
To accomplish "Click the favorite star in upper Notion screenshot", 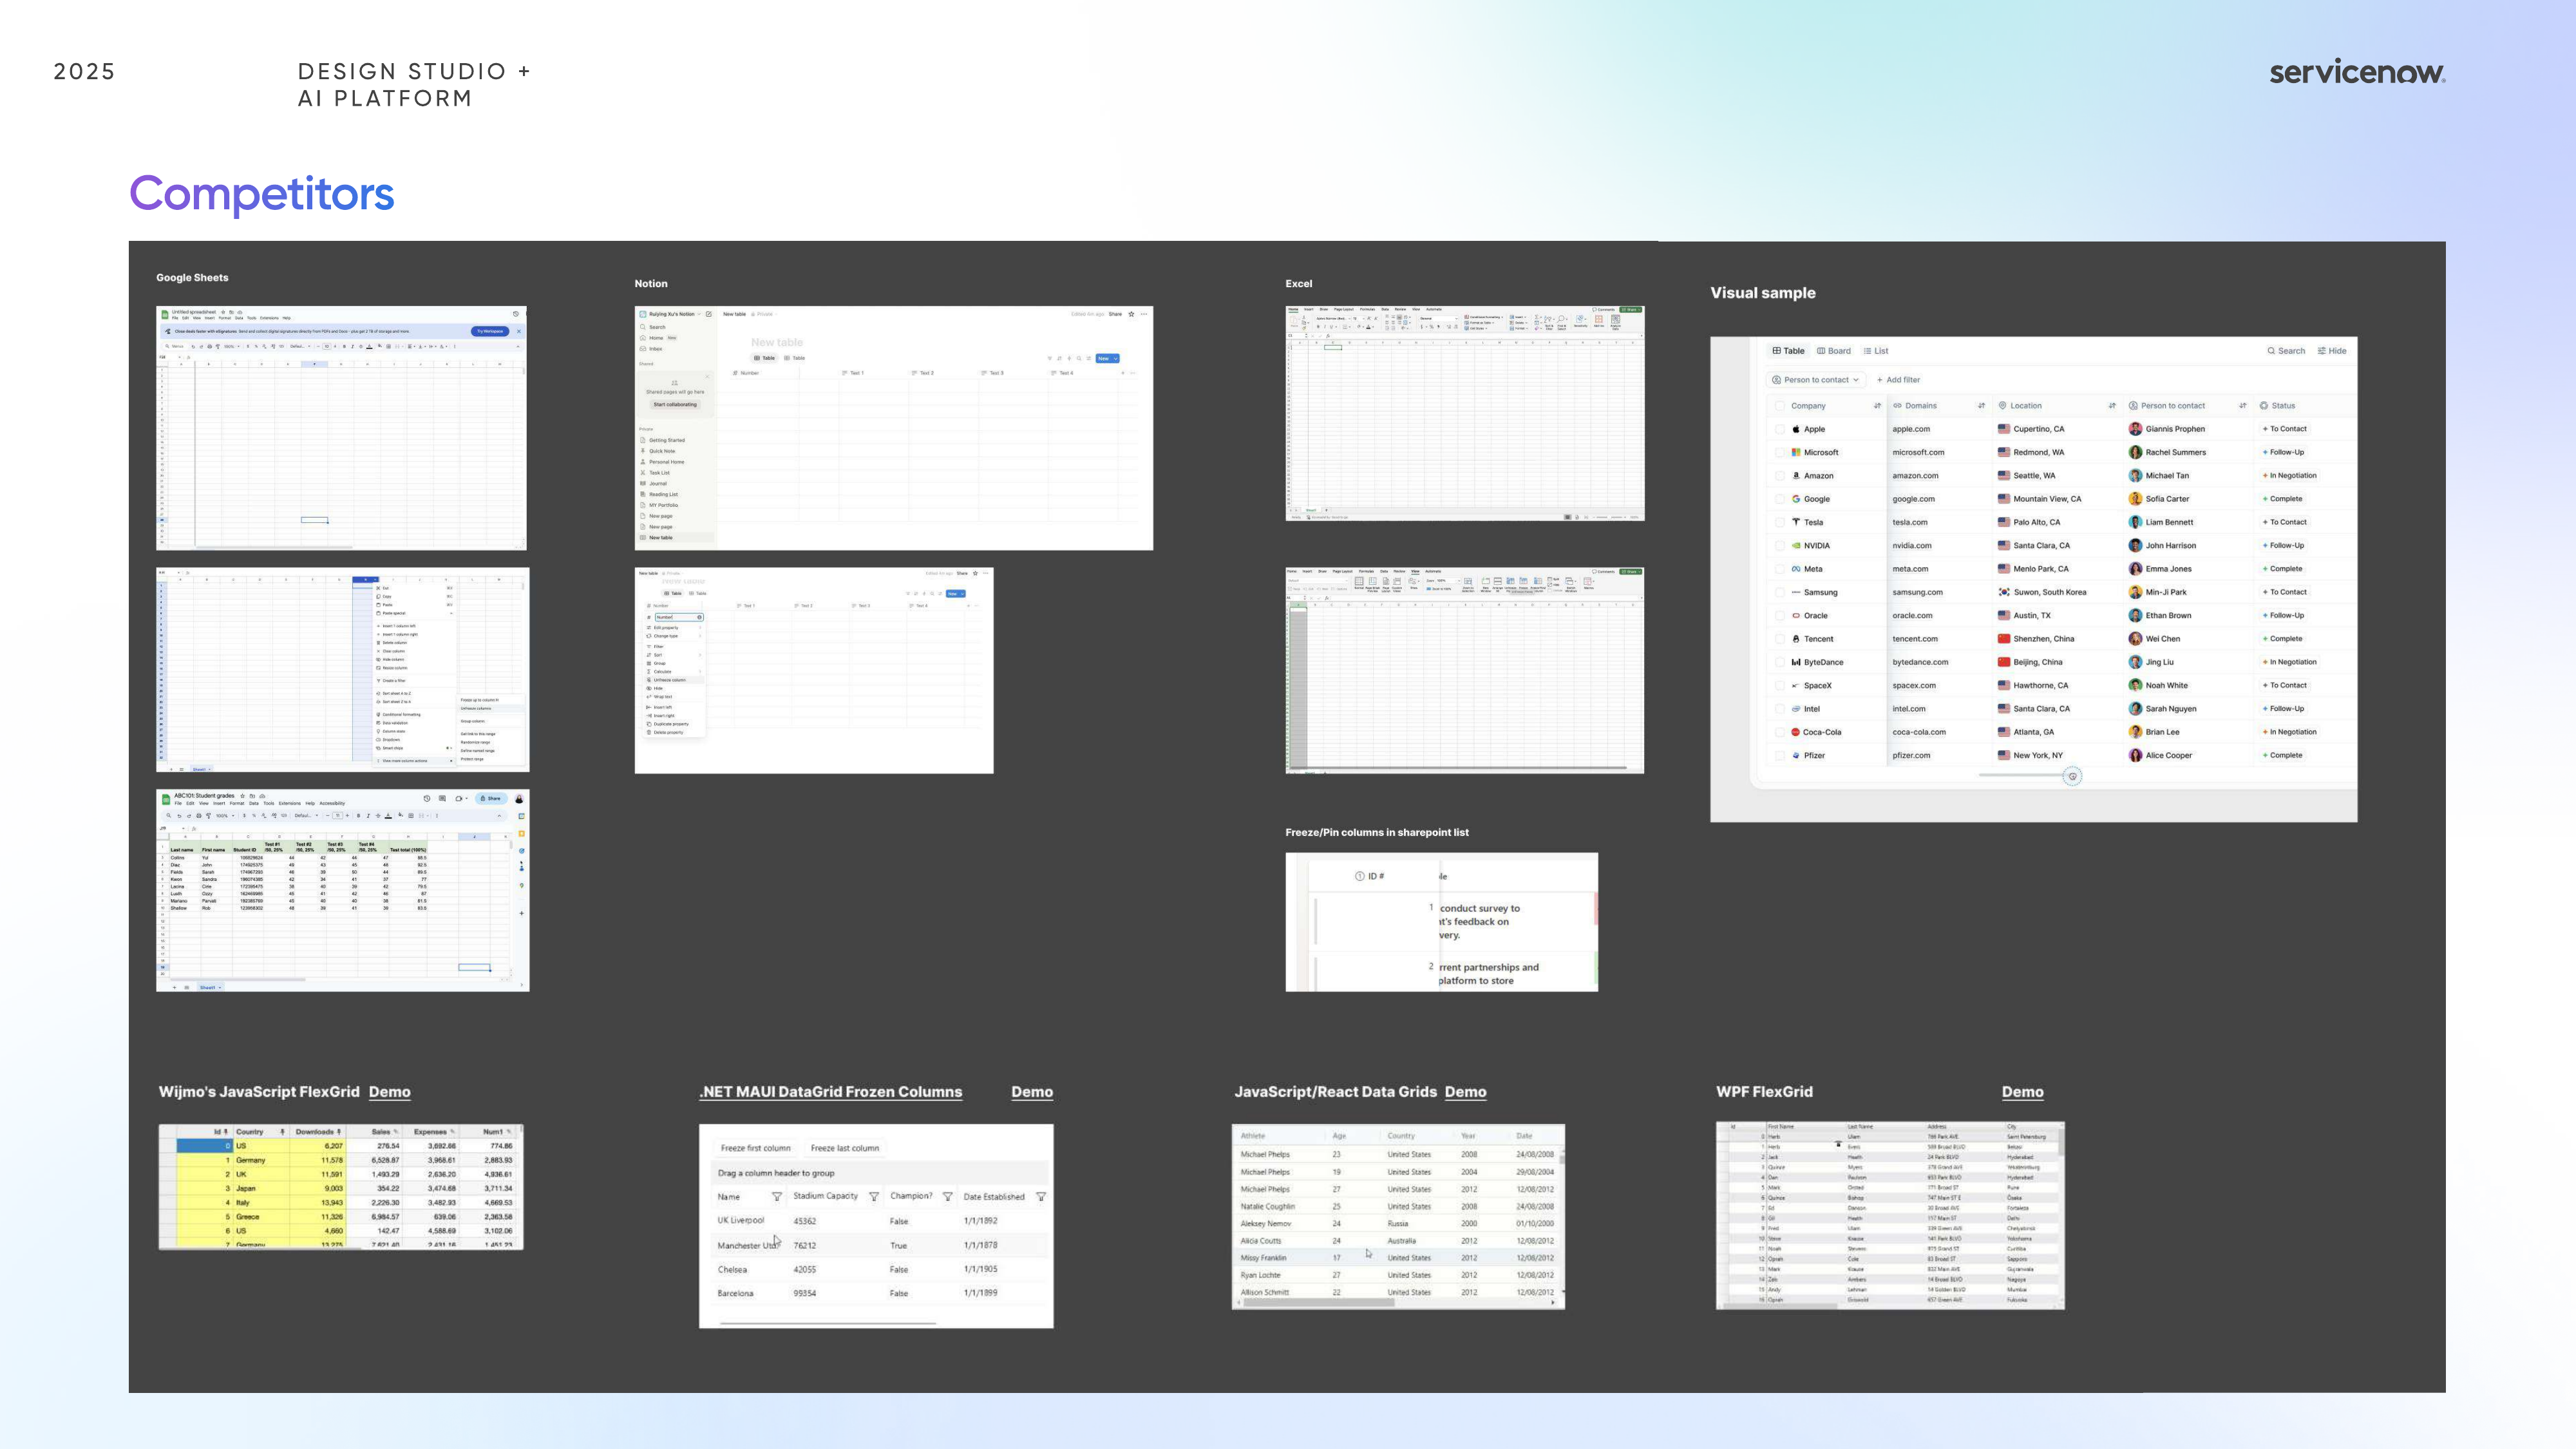I will 1131,314.
